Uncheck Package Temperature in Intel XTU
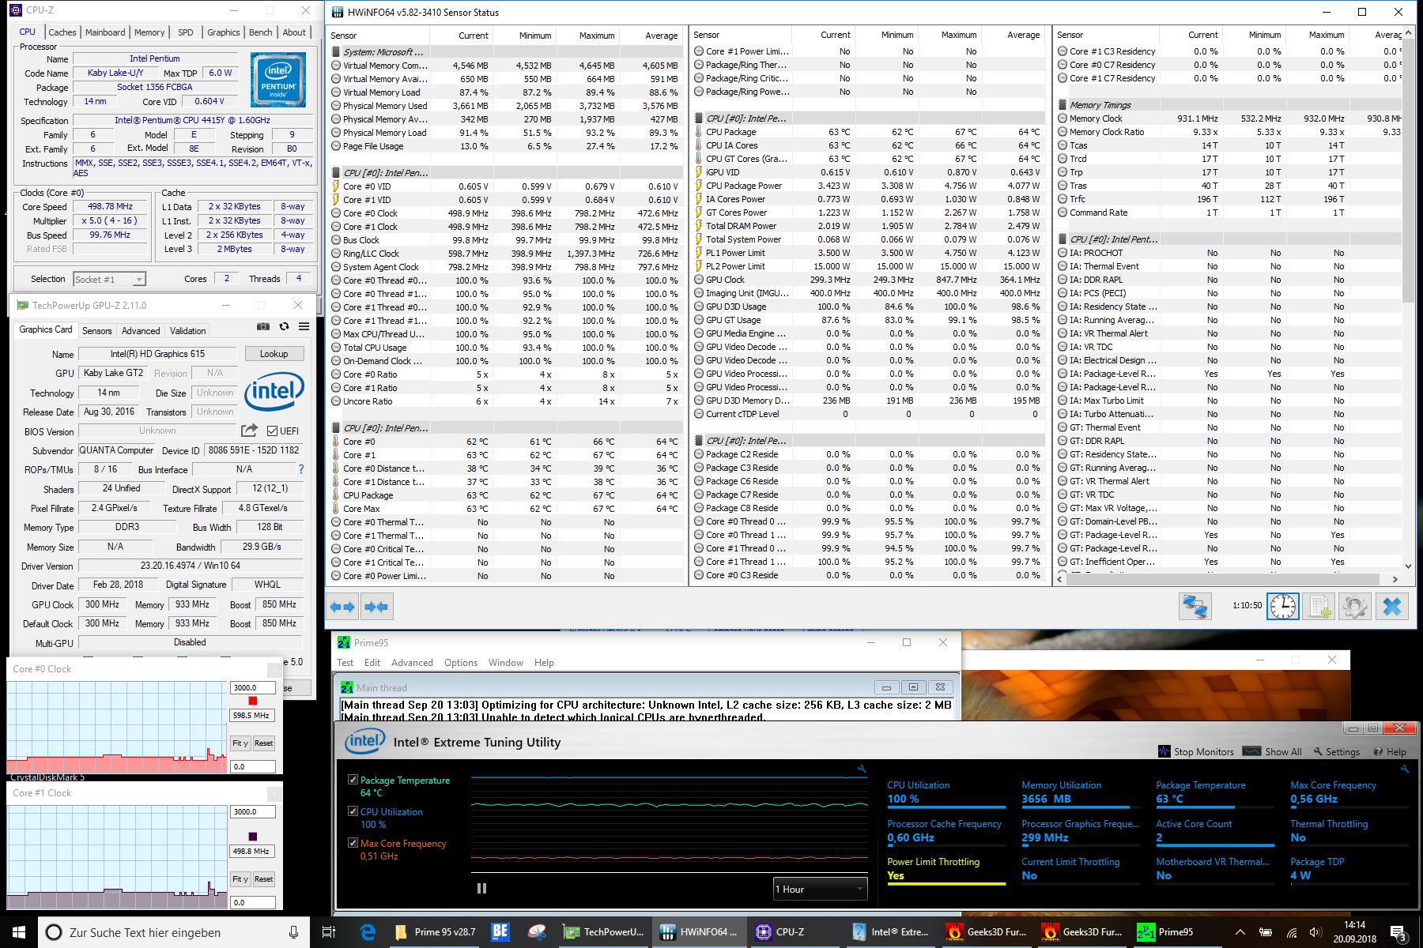The image size is (1423, 948). [353, 780]
